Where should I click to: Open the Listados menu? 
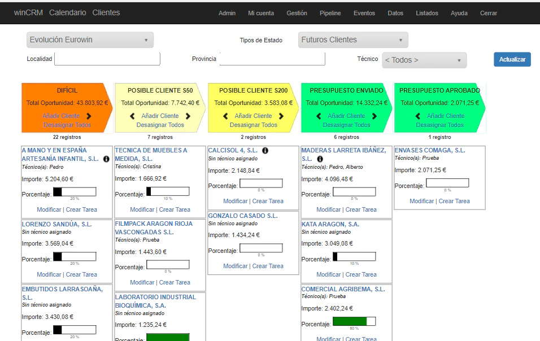(x=427, y=13)
